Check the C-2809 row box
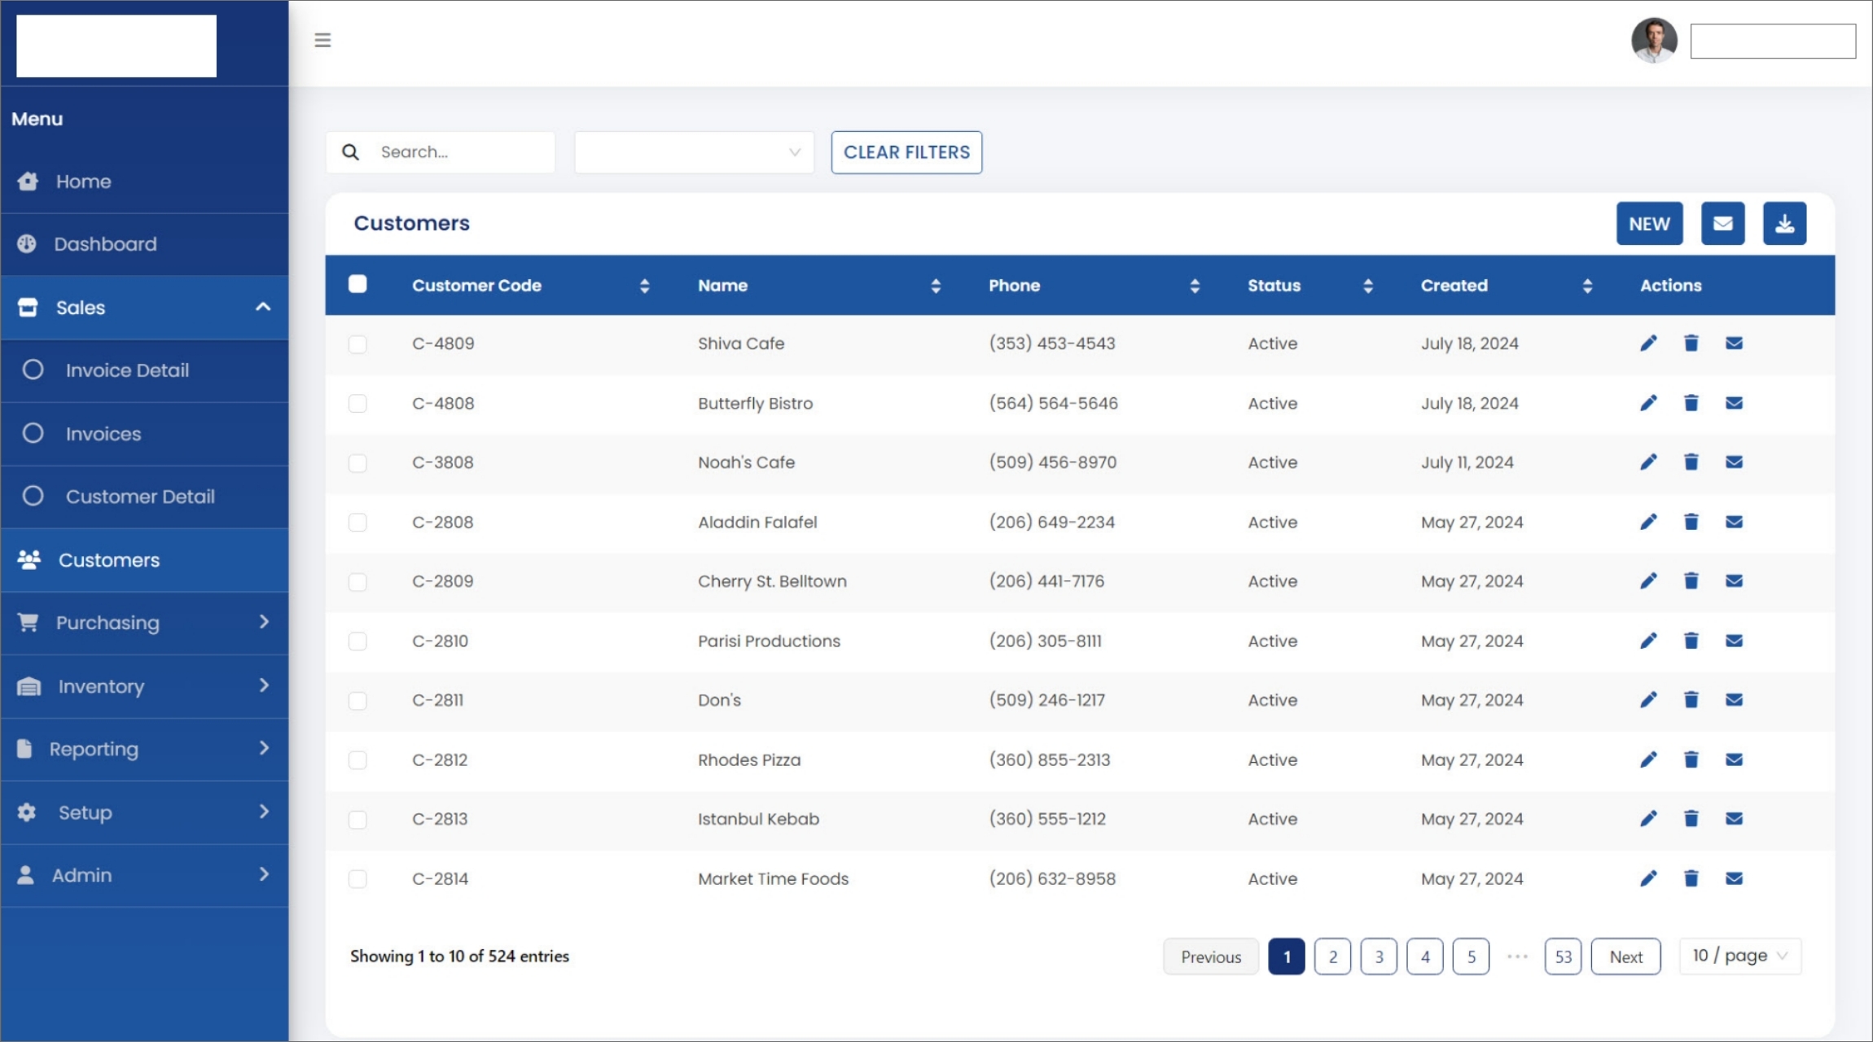Screen dimensions: 1873x1042 (357, 582)
